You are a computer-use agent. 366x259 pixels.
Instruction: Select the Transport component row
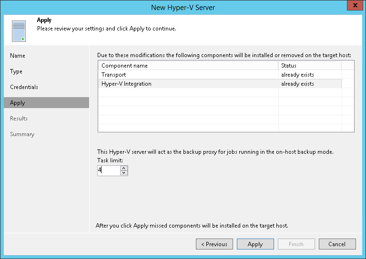click(220, 75)
